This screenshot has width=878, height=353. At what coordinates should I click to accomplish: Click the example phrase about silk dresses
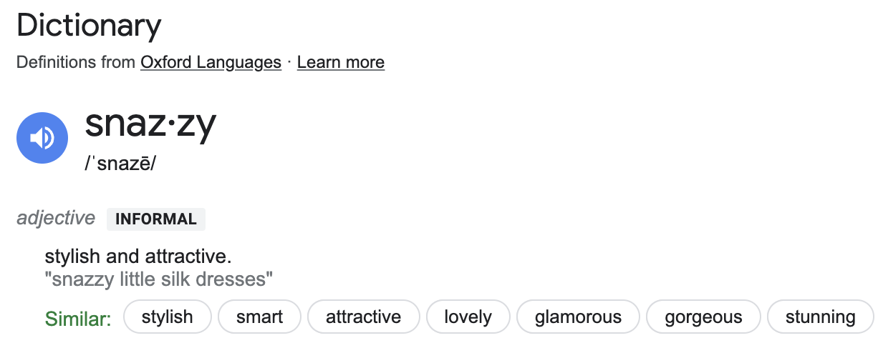159,279
